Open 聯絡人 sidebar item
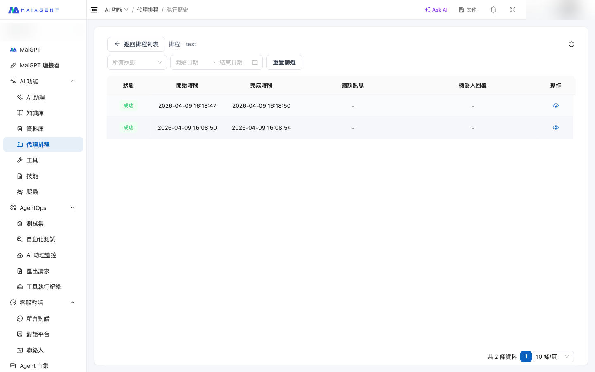Viewport: 595px width, 372px height. coord(43,350)
